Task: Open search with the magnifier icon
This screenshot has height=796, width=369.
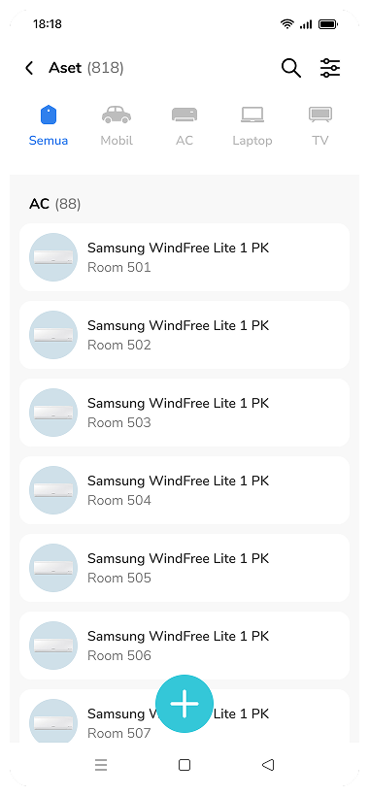Action: point(291,68)
